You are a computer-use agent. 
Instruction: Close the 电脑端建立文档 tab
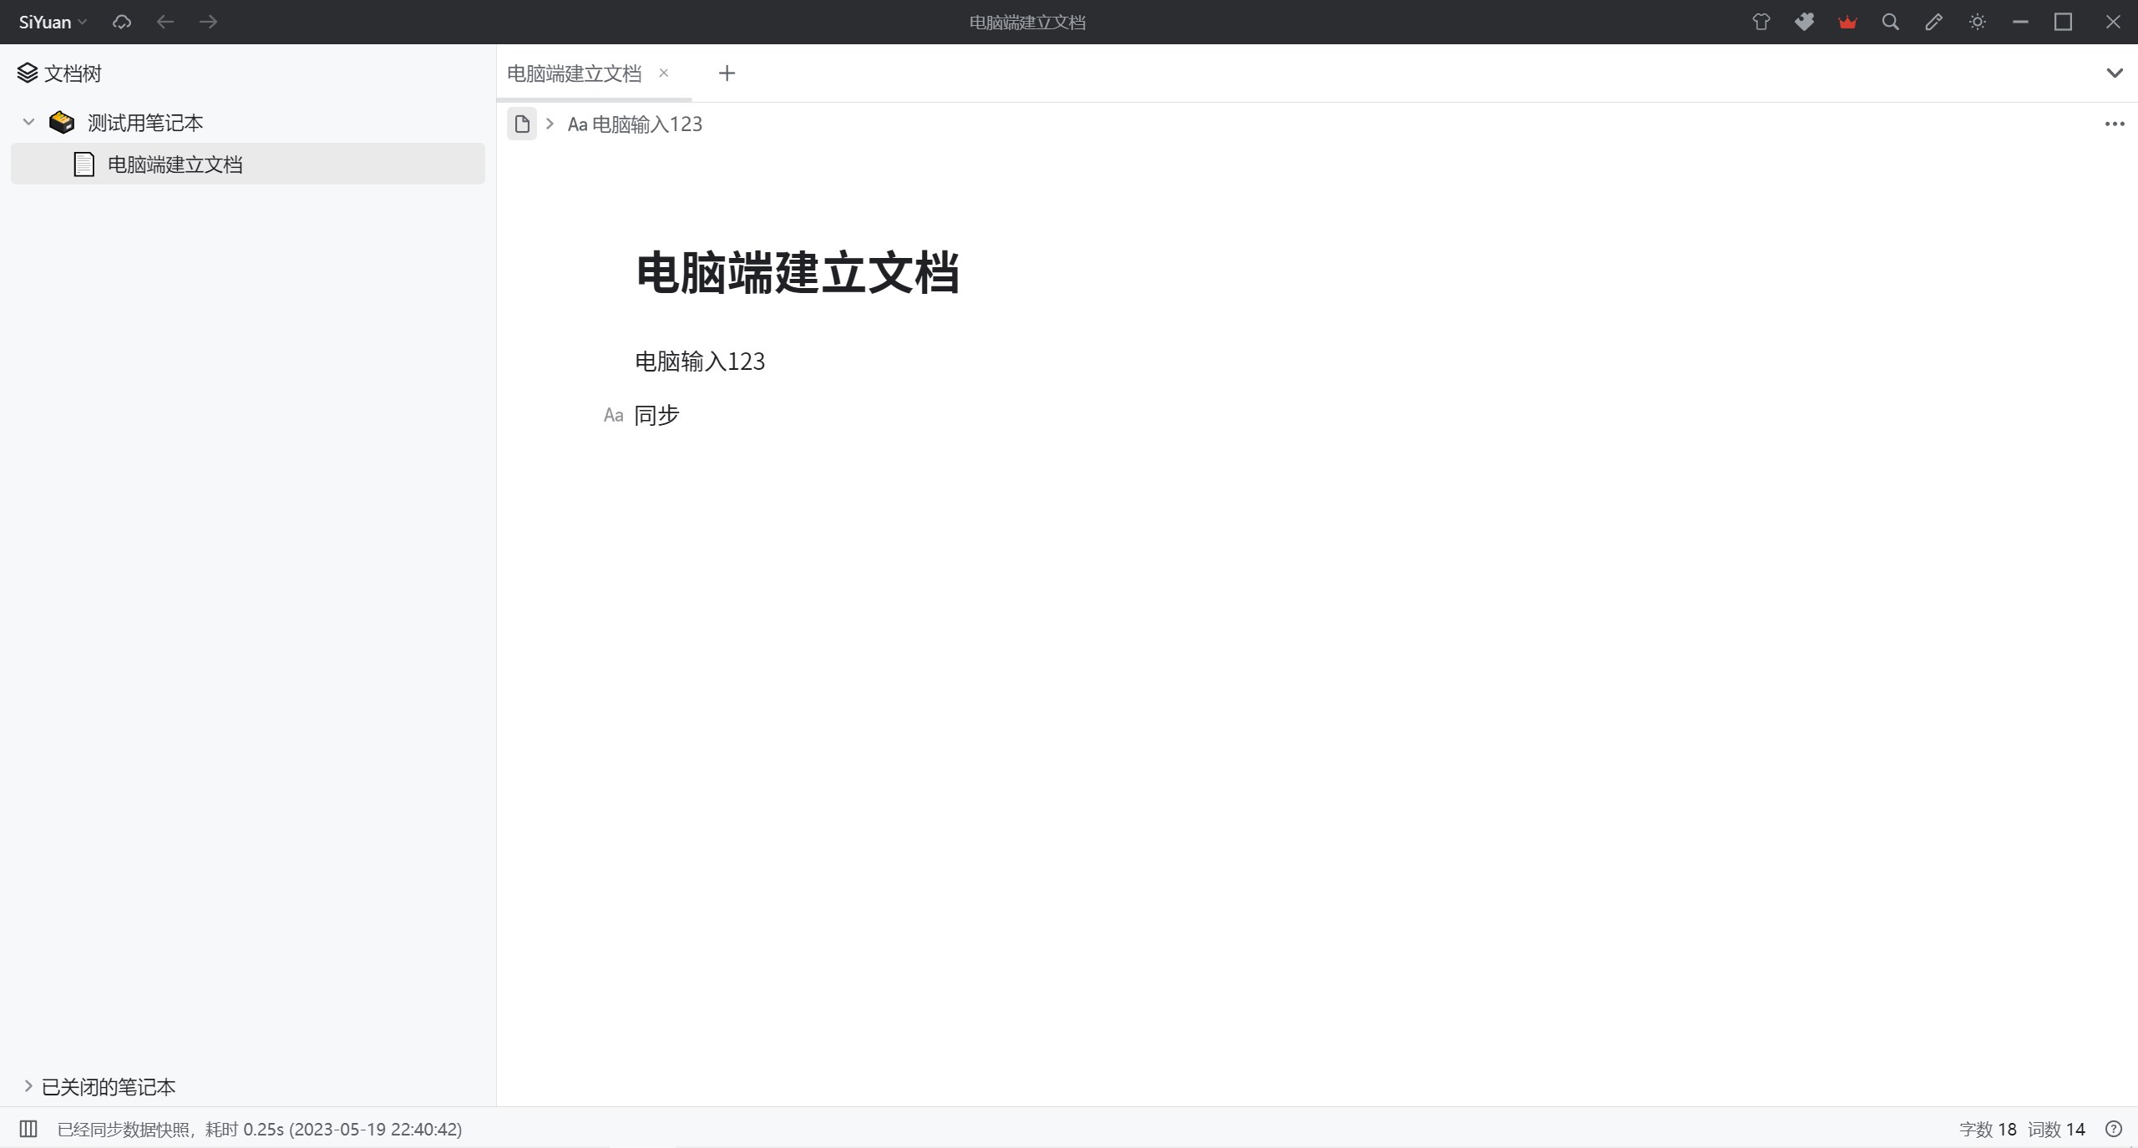point(664,73)
